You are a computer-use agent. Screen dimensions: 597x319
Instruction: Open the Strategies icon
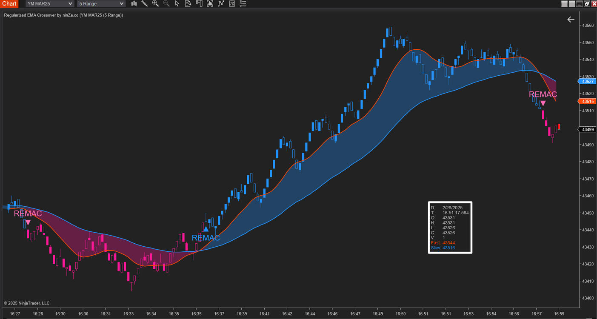click(231, 4)
